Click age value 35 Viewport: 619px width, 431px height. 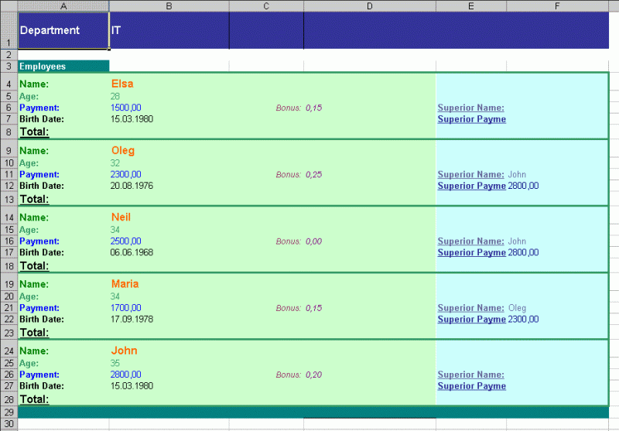[x=115, y=363]
